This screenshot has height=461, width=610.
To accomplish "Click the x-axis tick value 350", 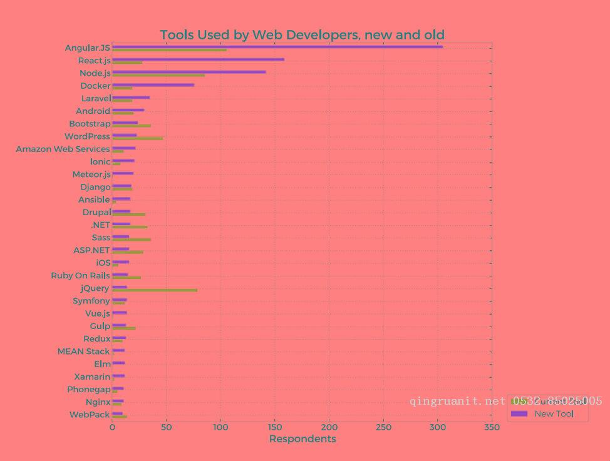I will pyautogui.click(x=492, y=427).
